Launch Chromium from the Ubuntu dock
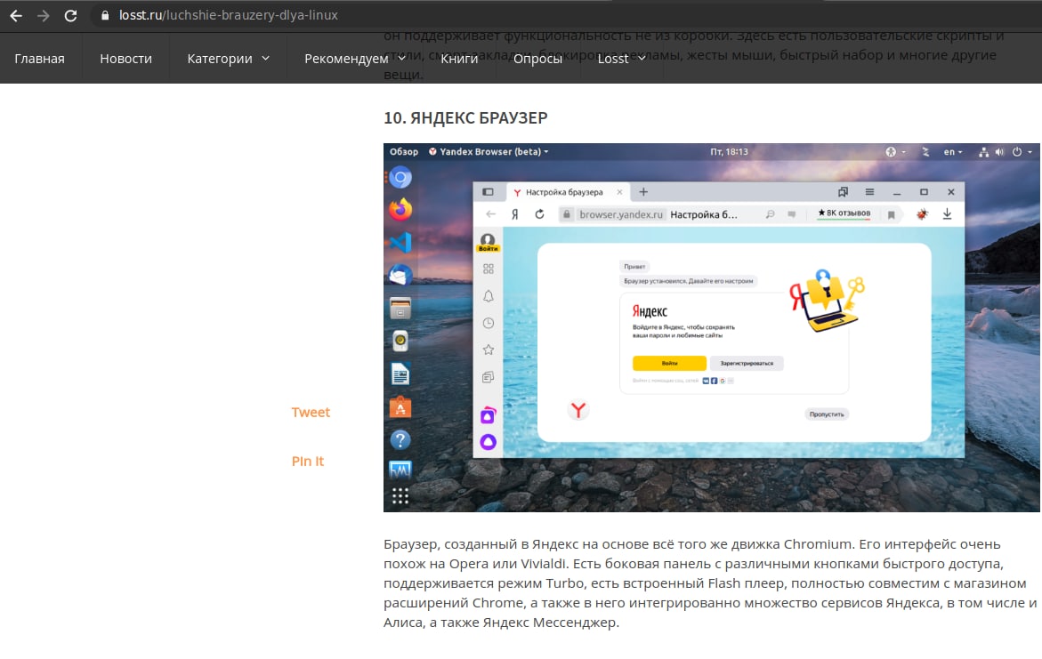This screenshot has height=659, width=1042. [400, 177]
